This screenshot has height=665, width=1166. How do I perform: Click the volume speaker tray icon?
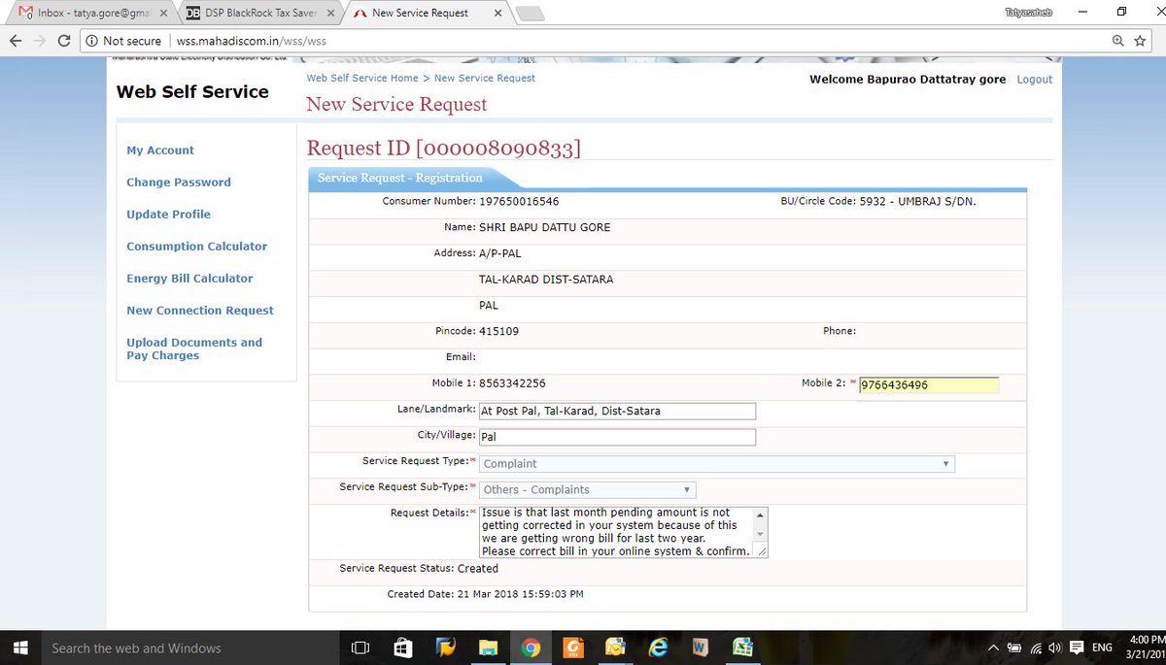pos(1055,648)
